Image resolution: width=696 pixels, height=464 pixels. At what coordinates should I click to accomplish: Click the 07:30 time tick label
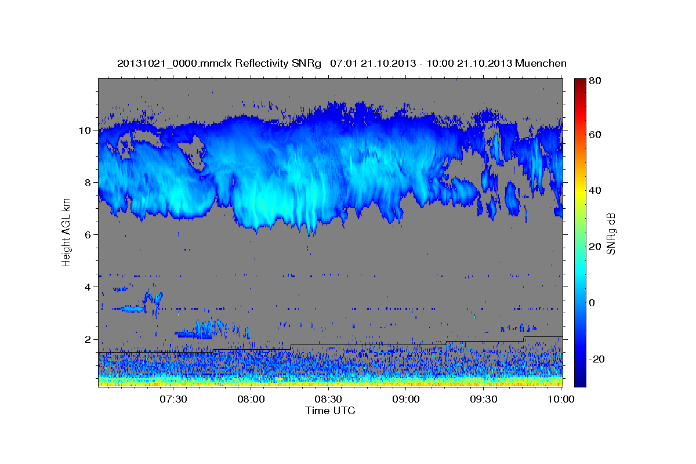[173, 399]
